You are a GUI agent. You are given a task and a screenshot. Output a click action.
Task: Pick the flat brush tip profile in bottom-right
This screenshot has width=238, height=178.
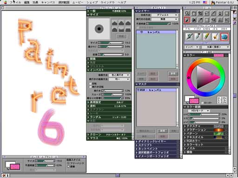(x=128, y=30)
